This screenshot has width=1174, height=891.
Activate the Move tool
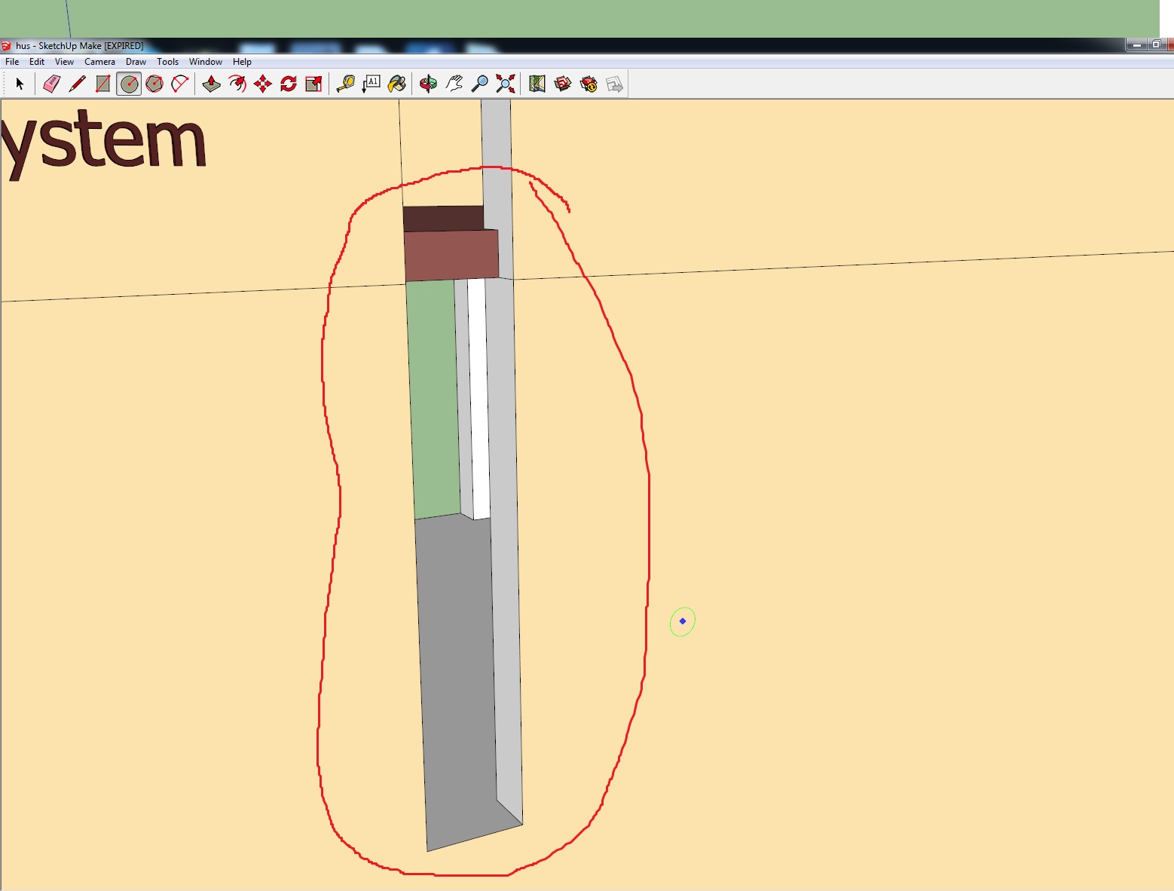pos(263,84)
